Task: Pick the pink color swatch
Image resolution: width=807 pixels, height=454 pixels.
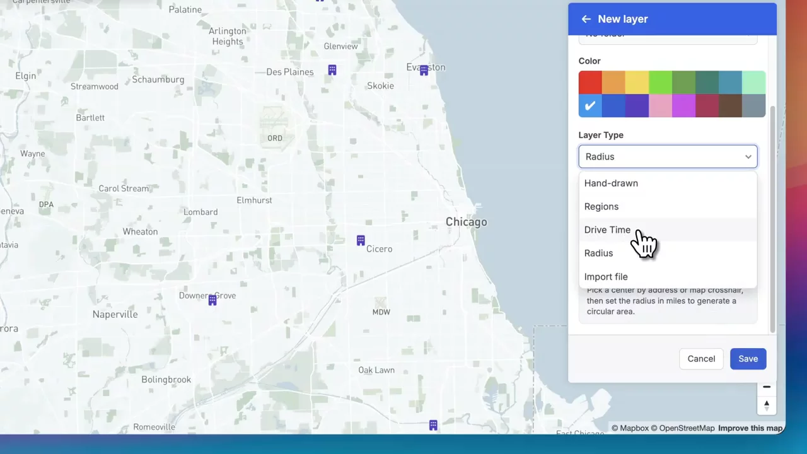Action: tap(660, 106)
